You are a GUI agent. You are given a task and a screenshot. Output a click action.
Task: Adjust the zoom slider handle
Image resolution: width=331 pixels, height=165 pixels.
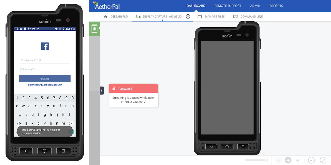click(266, 160)
